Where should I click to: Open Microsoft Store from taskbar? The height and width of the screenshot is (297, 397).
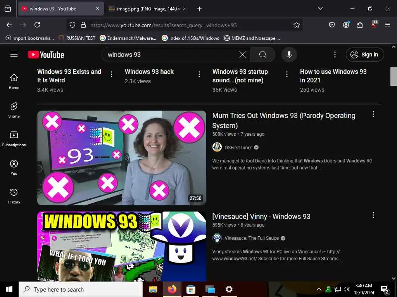pos(191,289)
